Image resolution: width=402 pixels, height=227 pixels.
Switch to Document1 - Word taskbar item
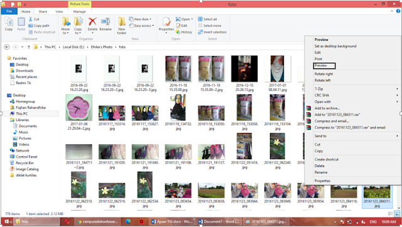[219, 221]
